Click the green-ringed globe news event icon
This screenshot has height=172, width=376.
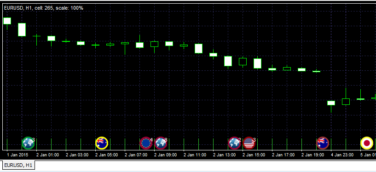click(x=28, y=143)
